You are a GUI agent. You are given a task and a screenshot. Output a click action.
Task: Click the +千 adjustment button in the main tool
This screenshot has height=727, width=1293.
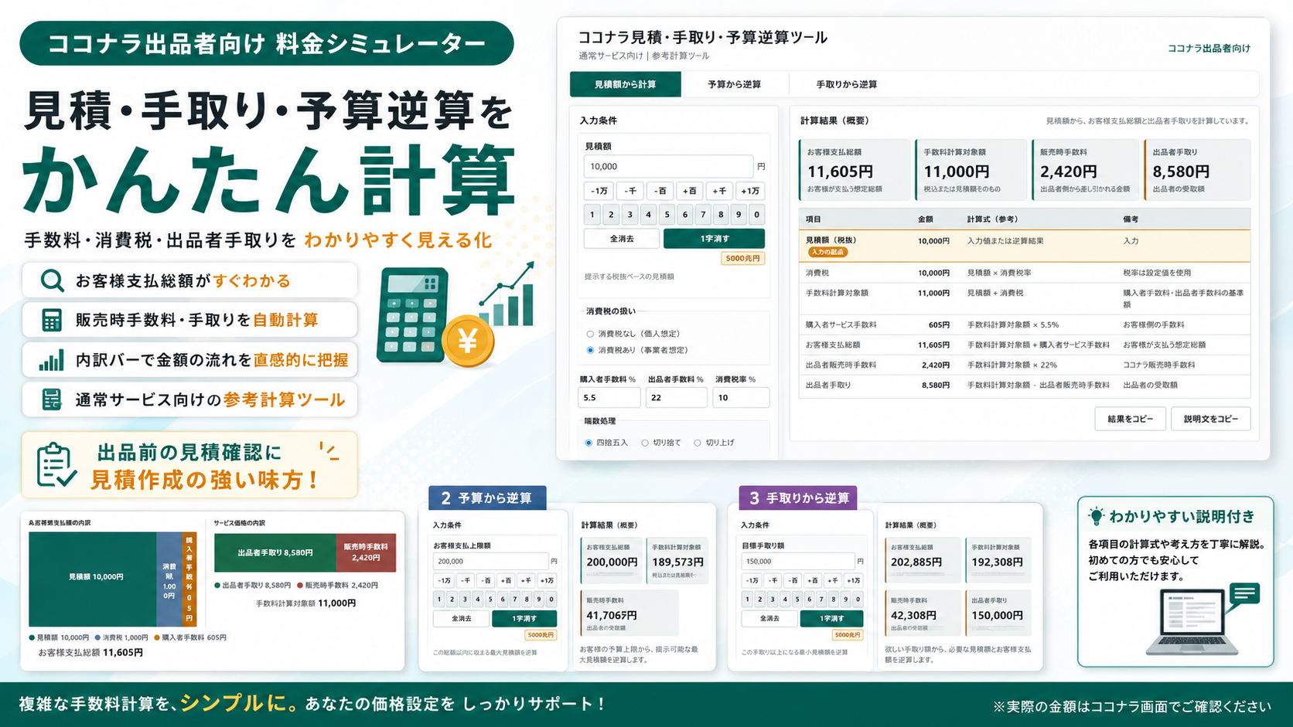point(719,191)
